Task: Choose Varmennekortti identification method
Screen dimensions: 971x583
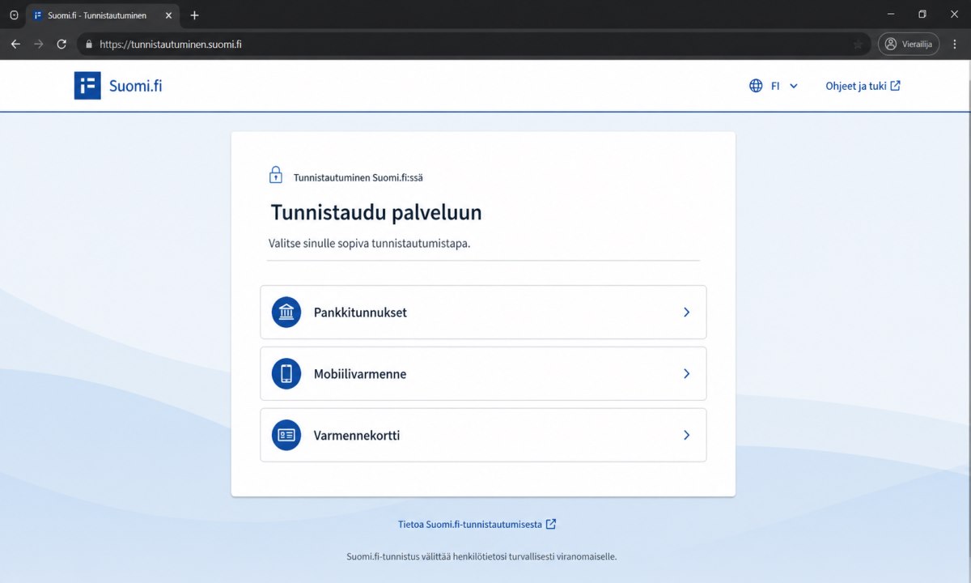Action: pos(483,435)
